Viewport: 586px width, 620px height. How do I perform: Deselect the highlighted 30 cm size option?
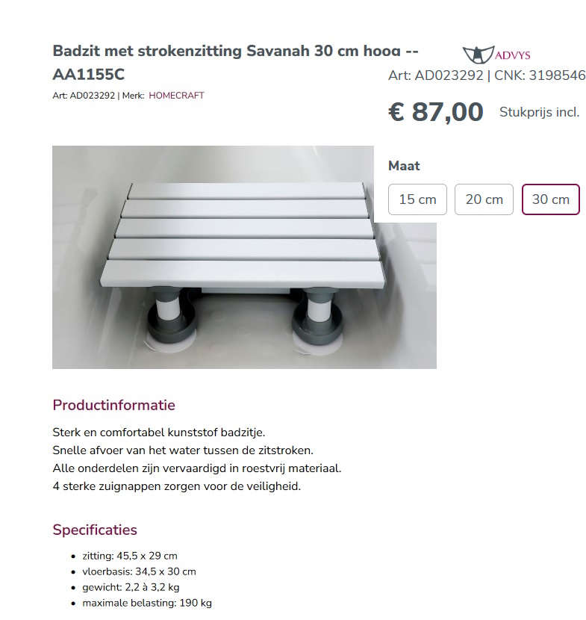550,199
